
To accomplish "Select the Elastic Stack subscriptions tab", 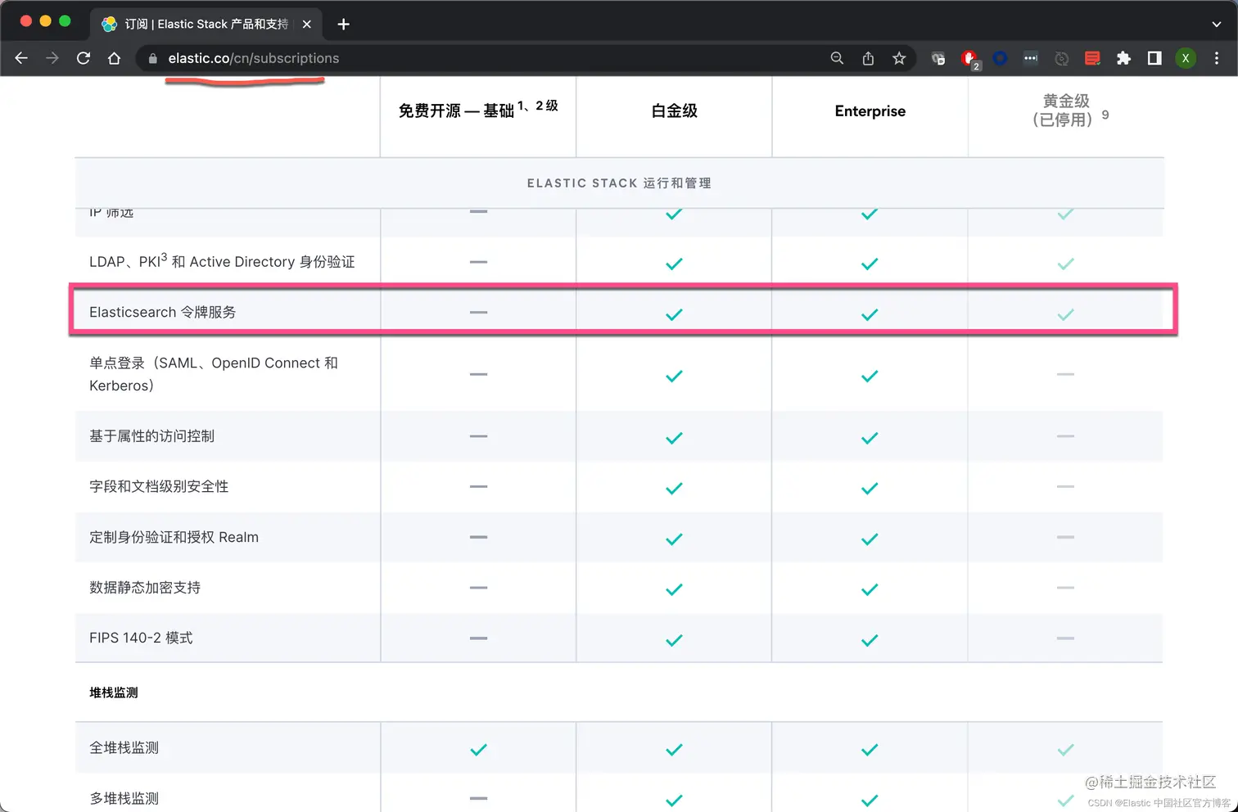I will [x=206, y=25].
